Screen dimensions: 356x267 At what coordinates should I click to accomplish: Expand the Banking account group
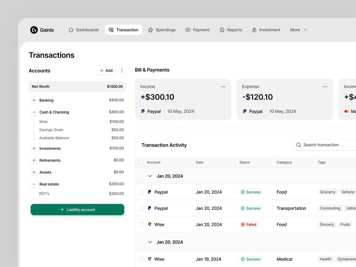click(34, 100)
